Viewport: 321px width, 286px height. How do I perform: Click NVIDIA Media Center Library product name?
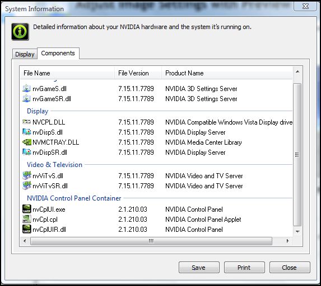pos(203,142)
